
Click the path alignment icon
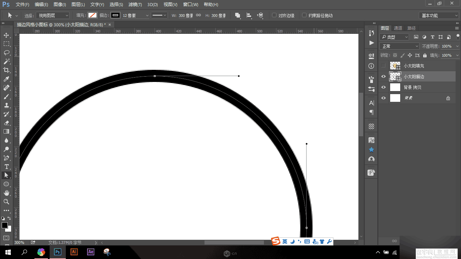tap(249, 16)
